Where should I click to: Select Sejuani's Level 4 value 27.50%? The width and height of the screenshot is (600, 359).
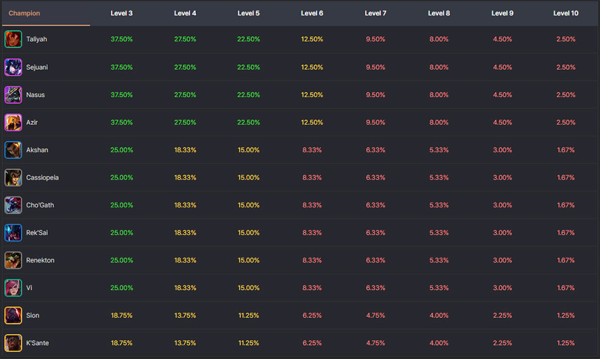(185, 67)
